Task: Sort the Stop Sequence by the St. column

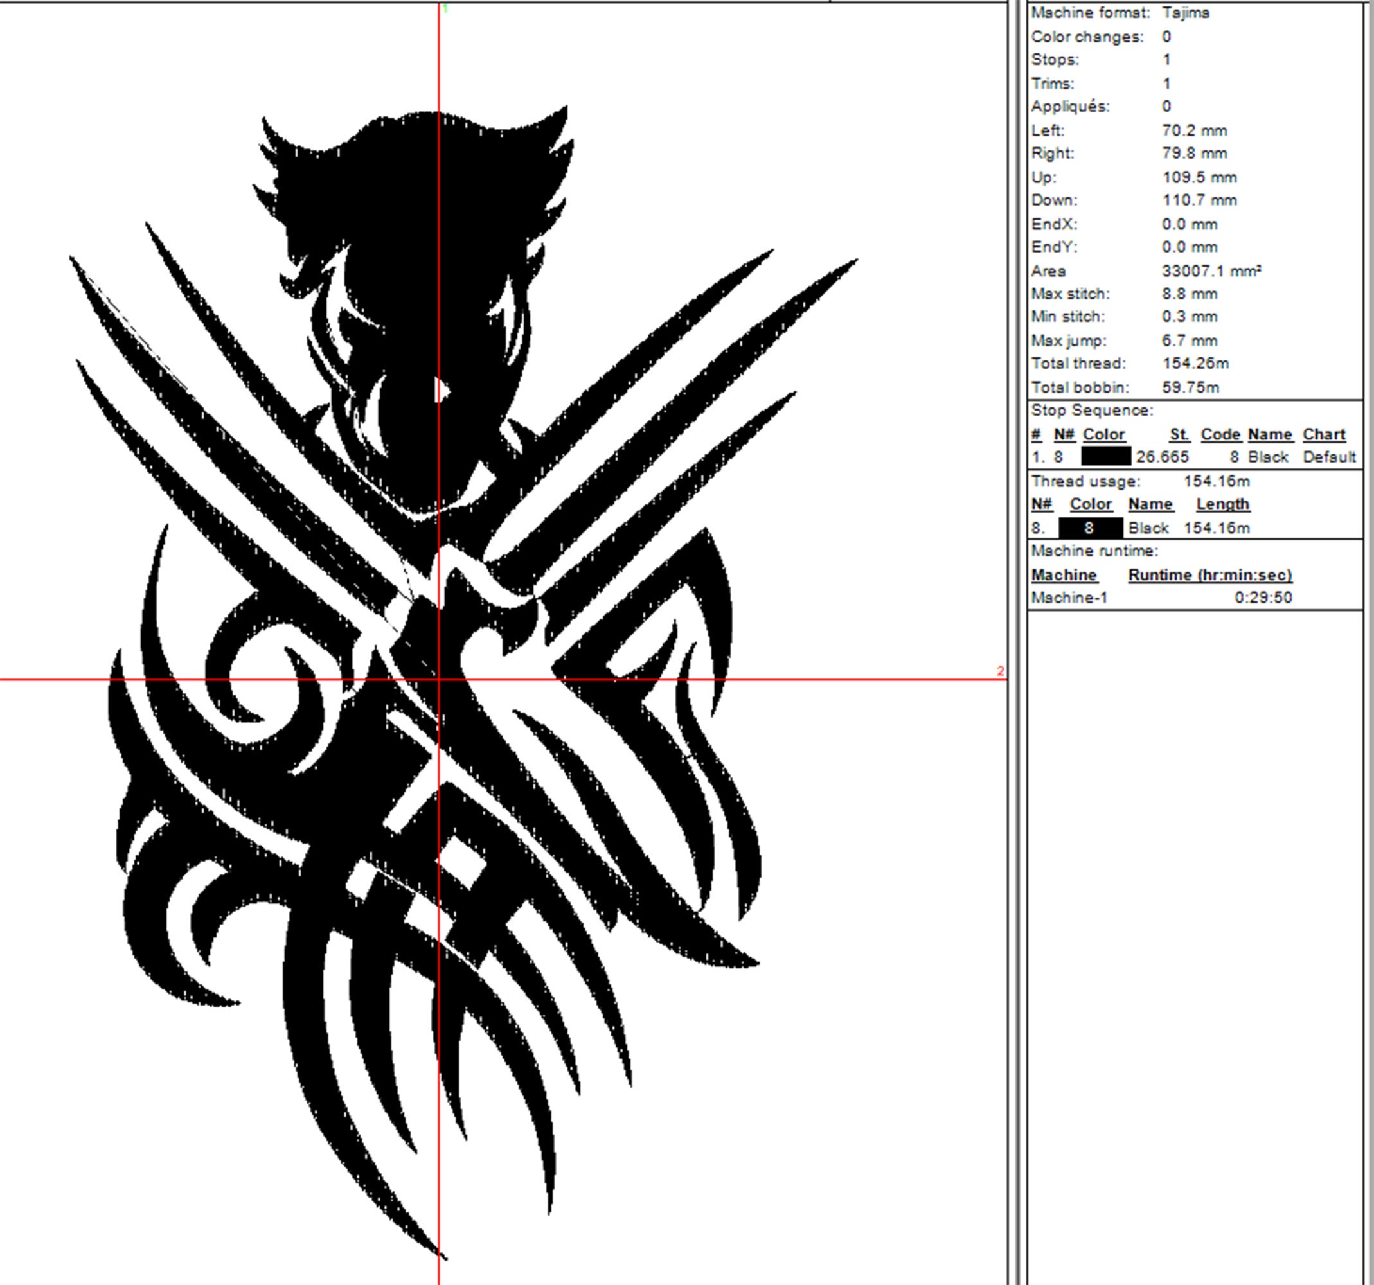Action: click(x=1181, y=434)
